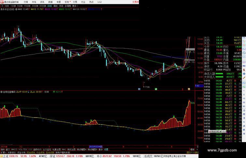Click the 最高 price 15.95

tap(219, 50)
